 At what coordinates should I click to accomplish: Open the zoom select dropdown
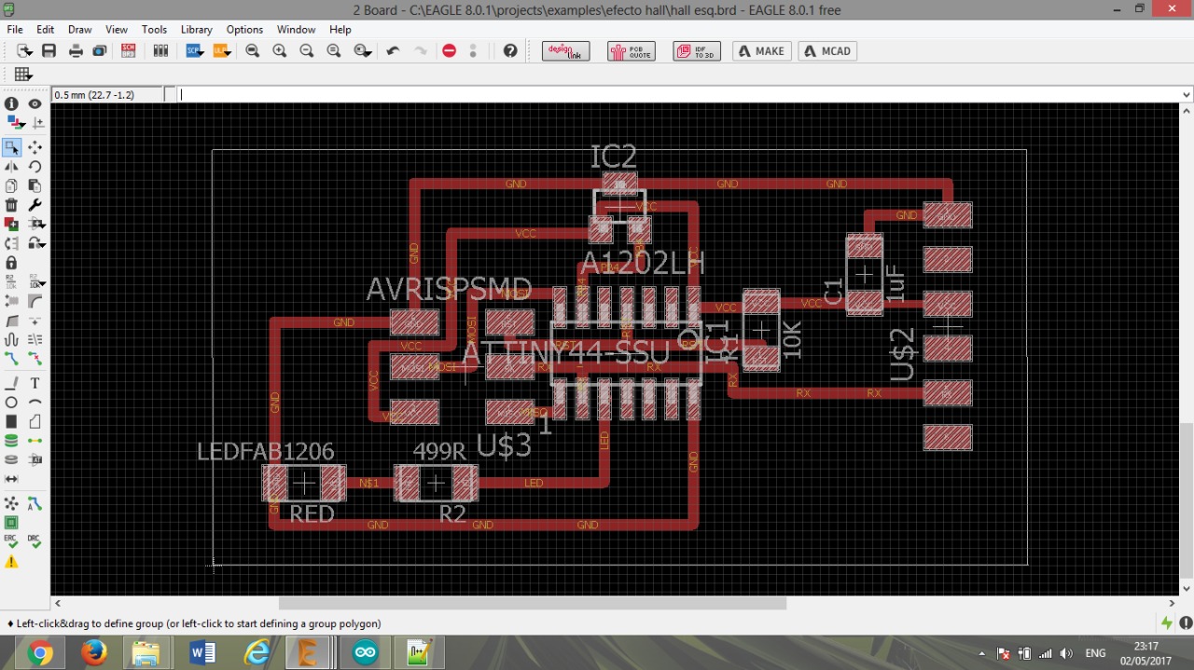coord(362,51)
